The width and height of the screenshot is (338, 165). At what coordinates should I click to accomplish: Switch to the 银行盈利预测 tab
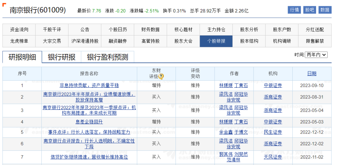coord(108,57)
